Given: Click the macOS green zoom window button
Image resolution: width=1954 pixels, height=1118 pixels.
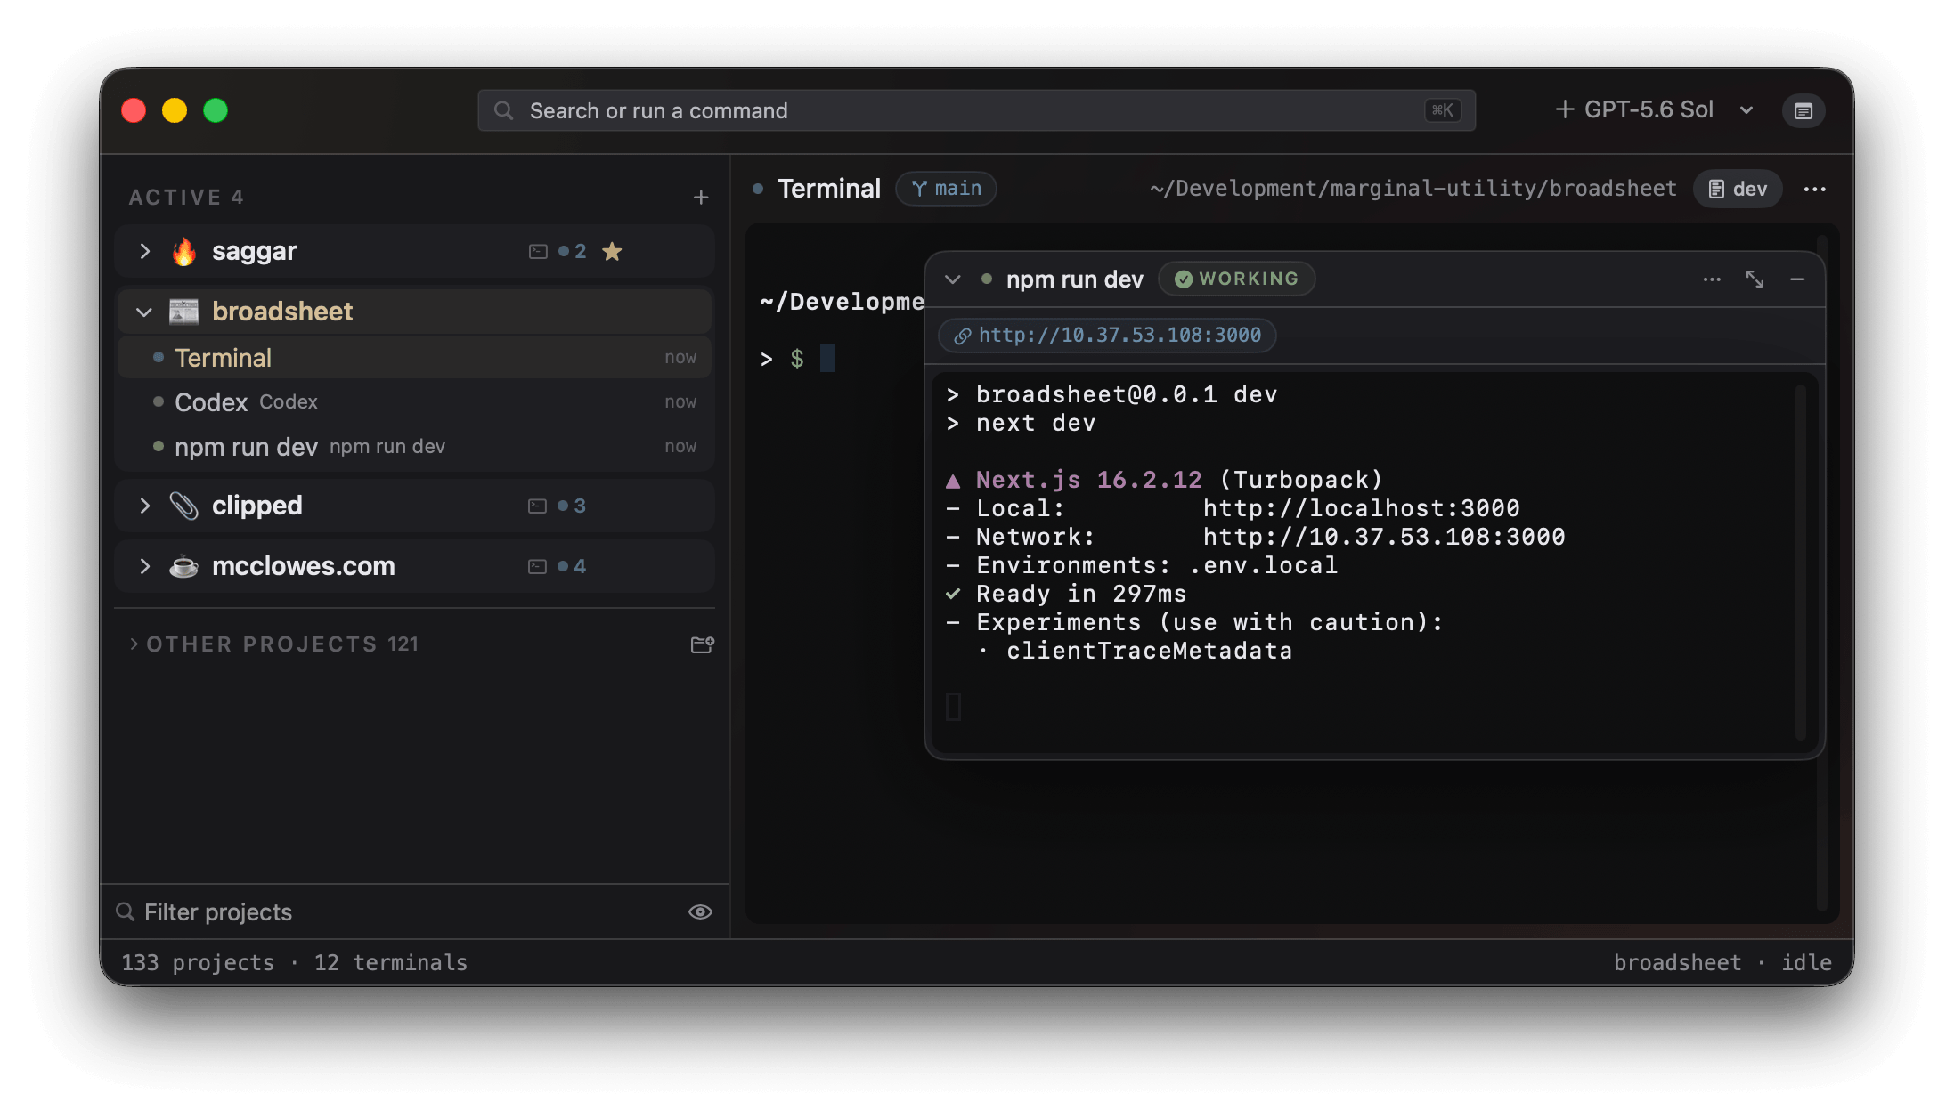Looking at the screenshot, I should [x=216, y=110].
